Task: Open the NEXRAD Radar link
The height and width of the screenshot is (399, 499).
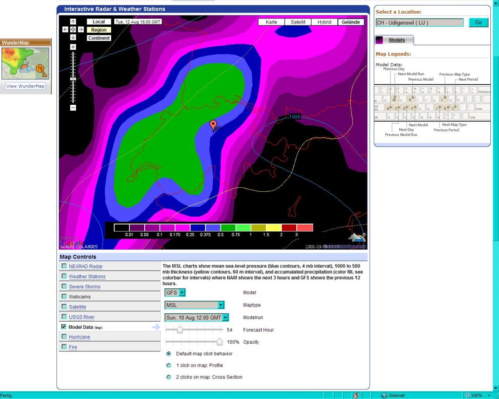Action: 86,266
